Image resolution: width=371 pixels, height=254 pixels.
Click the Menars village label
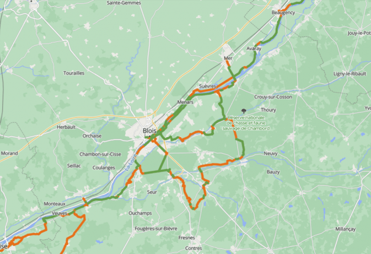(185, 102)
